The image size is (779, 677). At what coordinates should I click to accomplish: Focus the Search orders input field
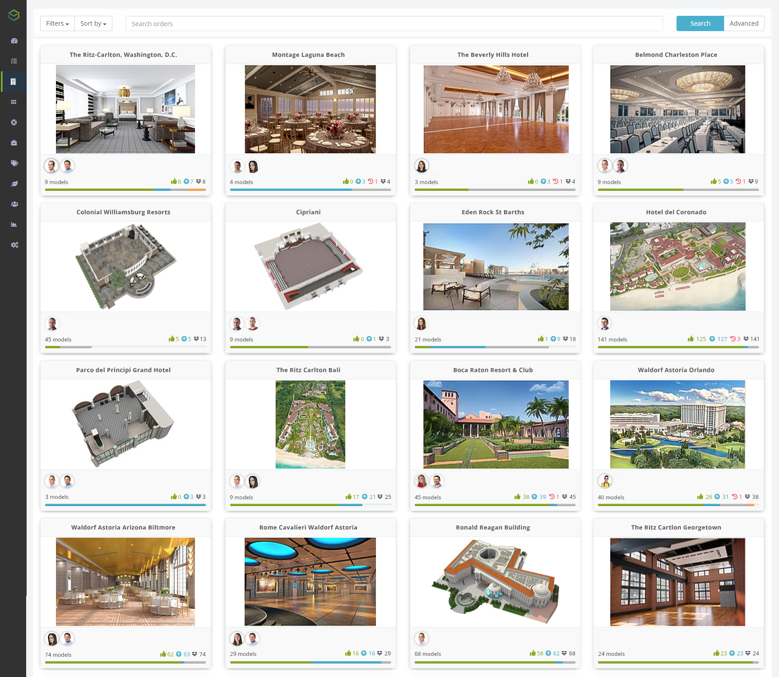pyautogui.click(x=394, y=23)
